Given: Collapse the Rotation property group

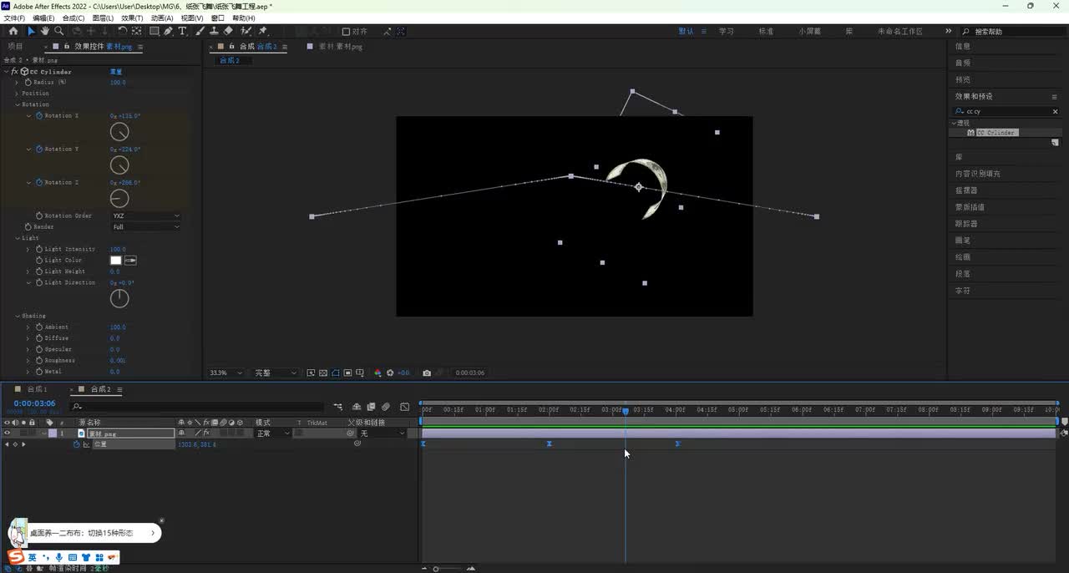Looking at the screenshot, I should (17, 104).
